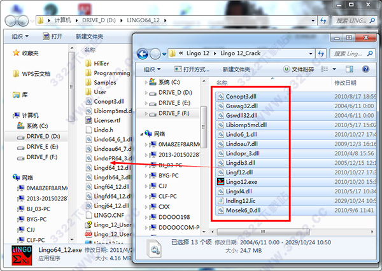
Task: Select DRIVE_F (F:) in back window sidebar
Action: click(37, 157)
